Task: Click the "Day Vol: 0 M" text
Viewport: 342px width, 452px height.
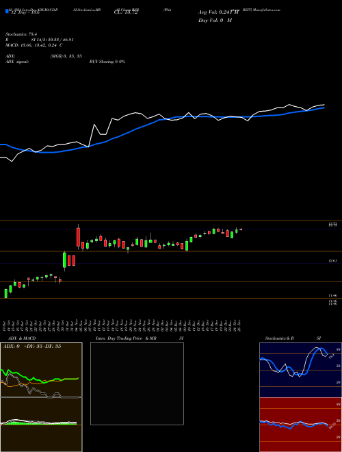Action: pyautogui.click(x=215, y=20)
